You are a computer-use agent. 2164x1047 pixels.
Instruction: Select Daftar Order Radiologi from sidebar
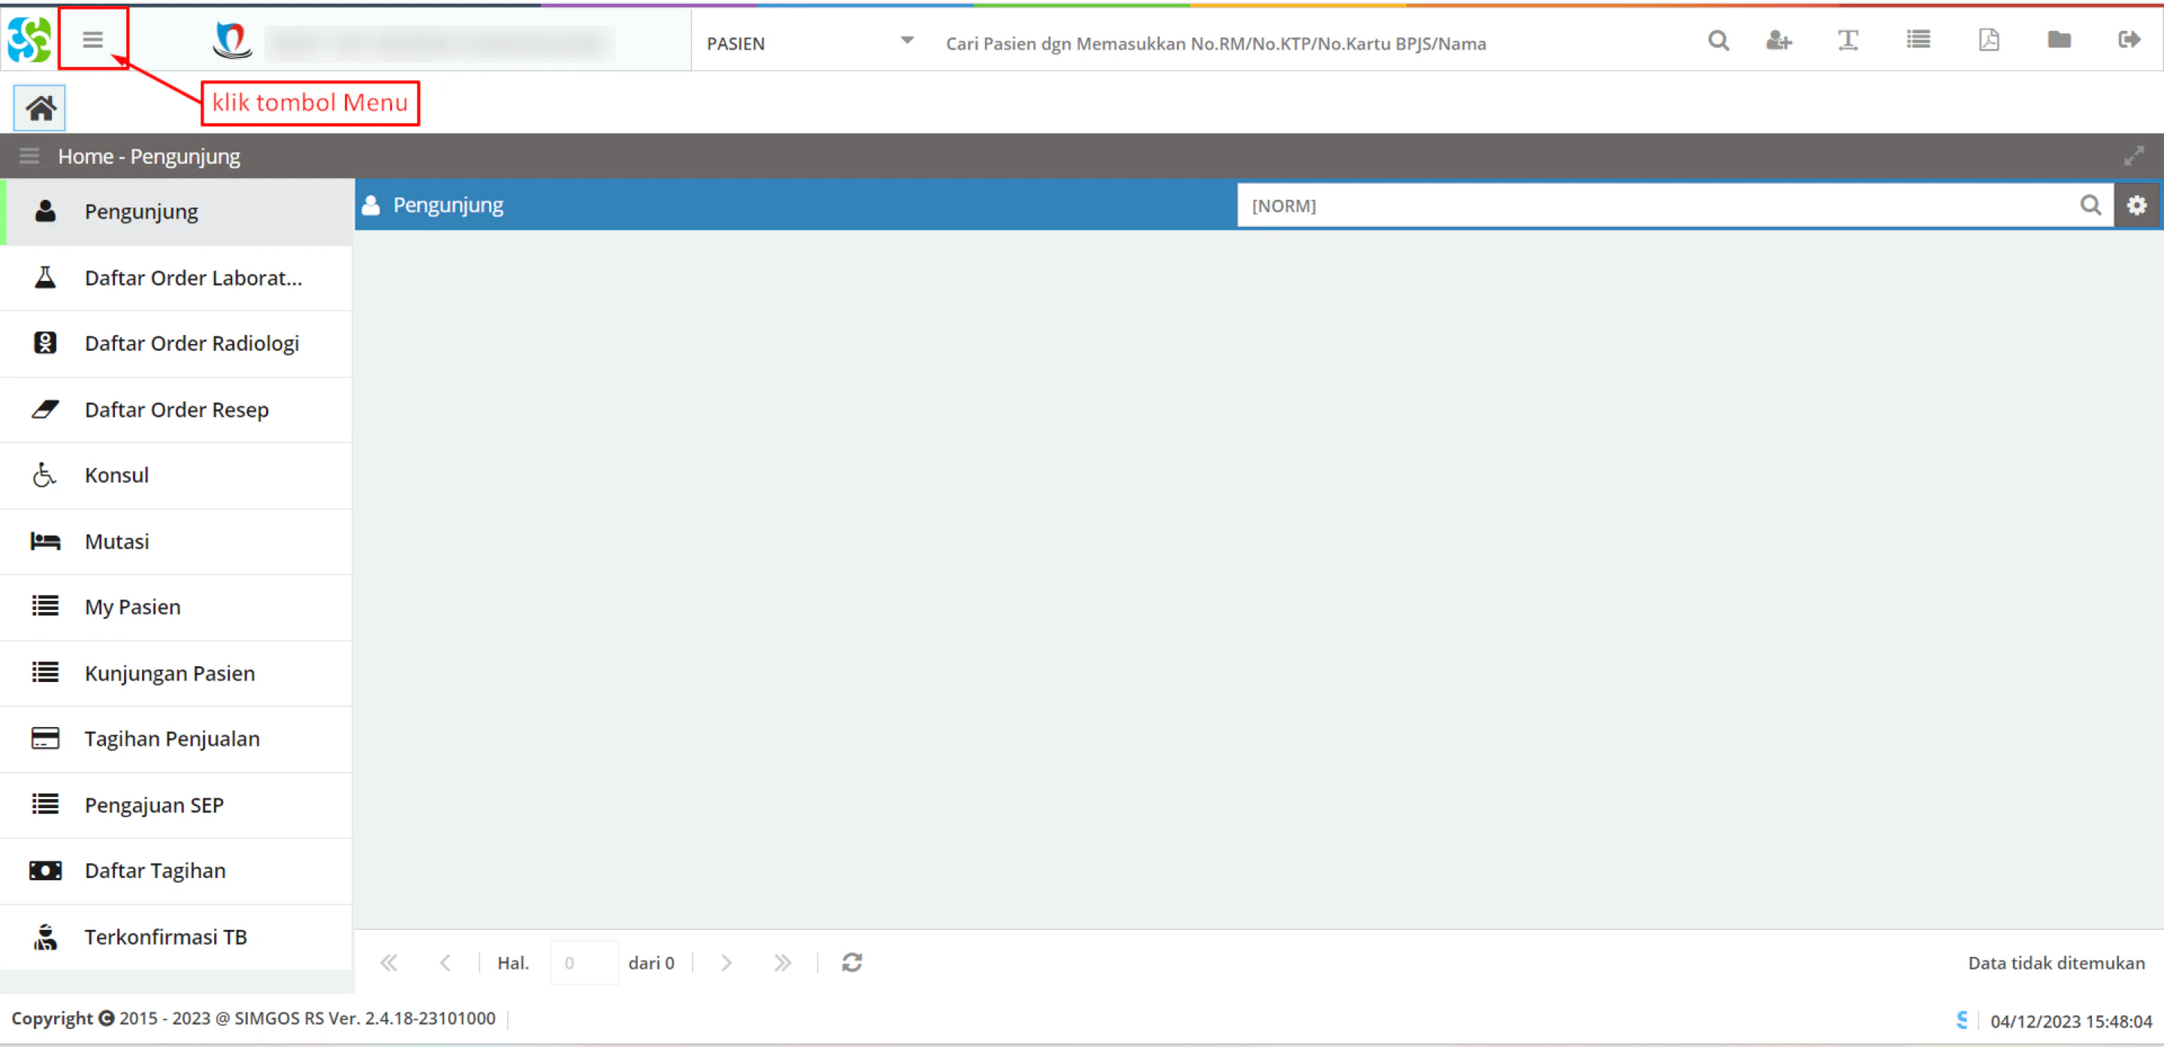pos(177,343)
